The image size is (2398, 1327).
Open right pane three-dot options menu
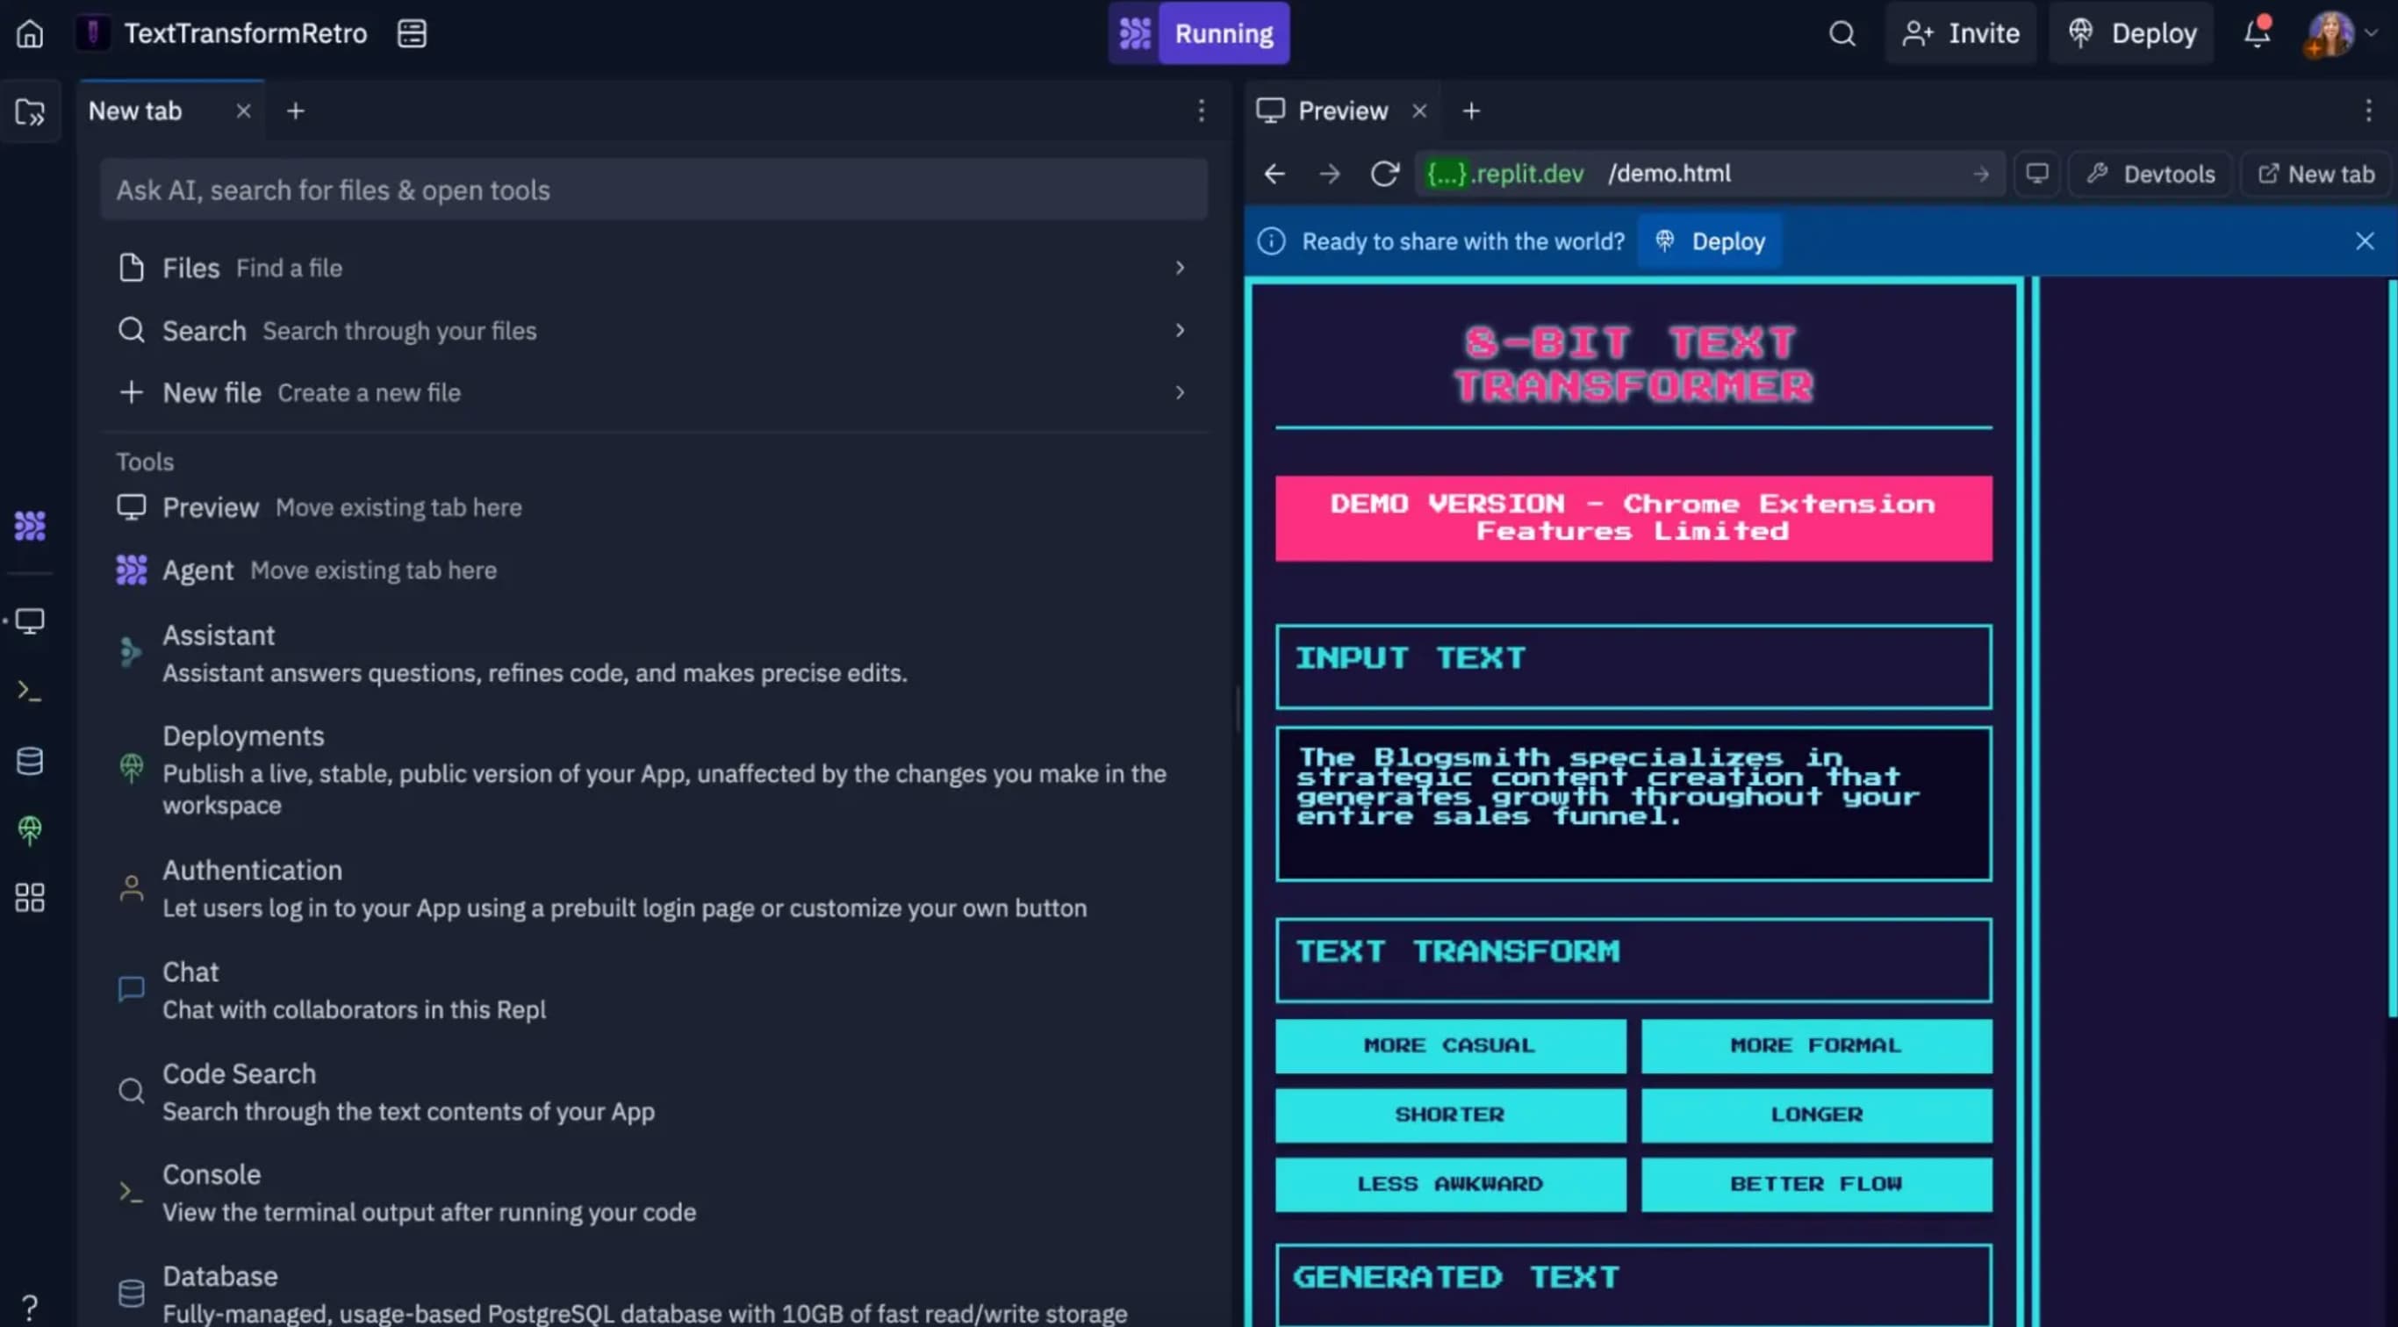pyautogui.click(x=2368, y=111)
